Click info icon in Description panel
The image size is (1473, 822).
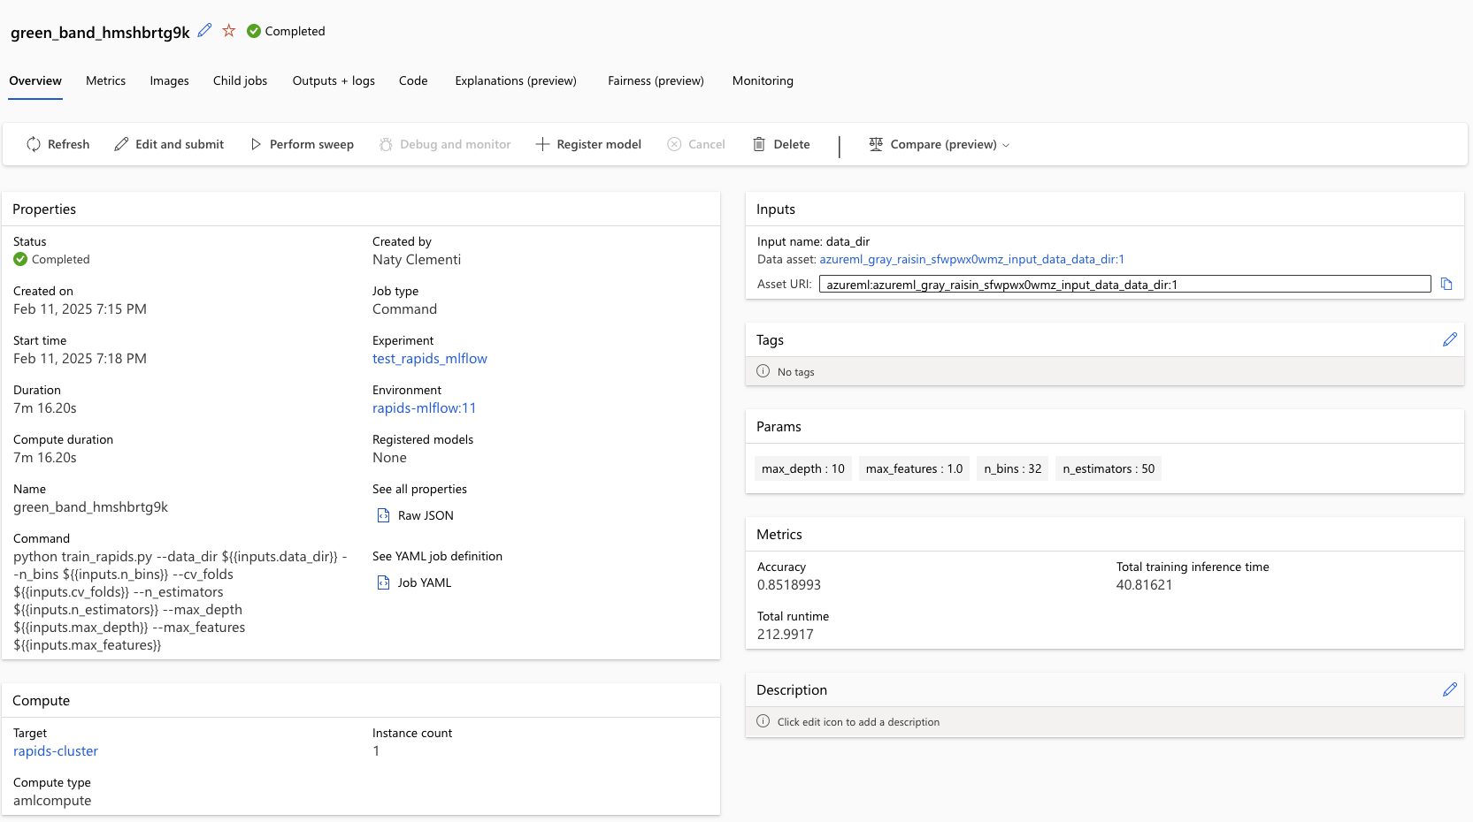coord(763,721)
